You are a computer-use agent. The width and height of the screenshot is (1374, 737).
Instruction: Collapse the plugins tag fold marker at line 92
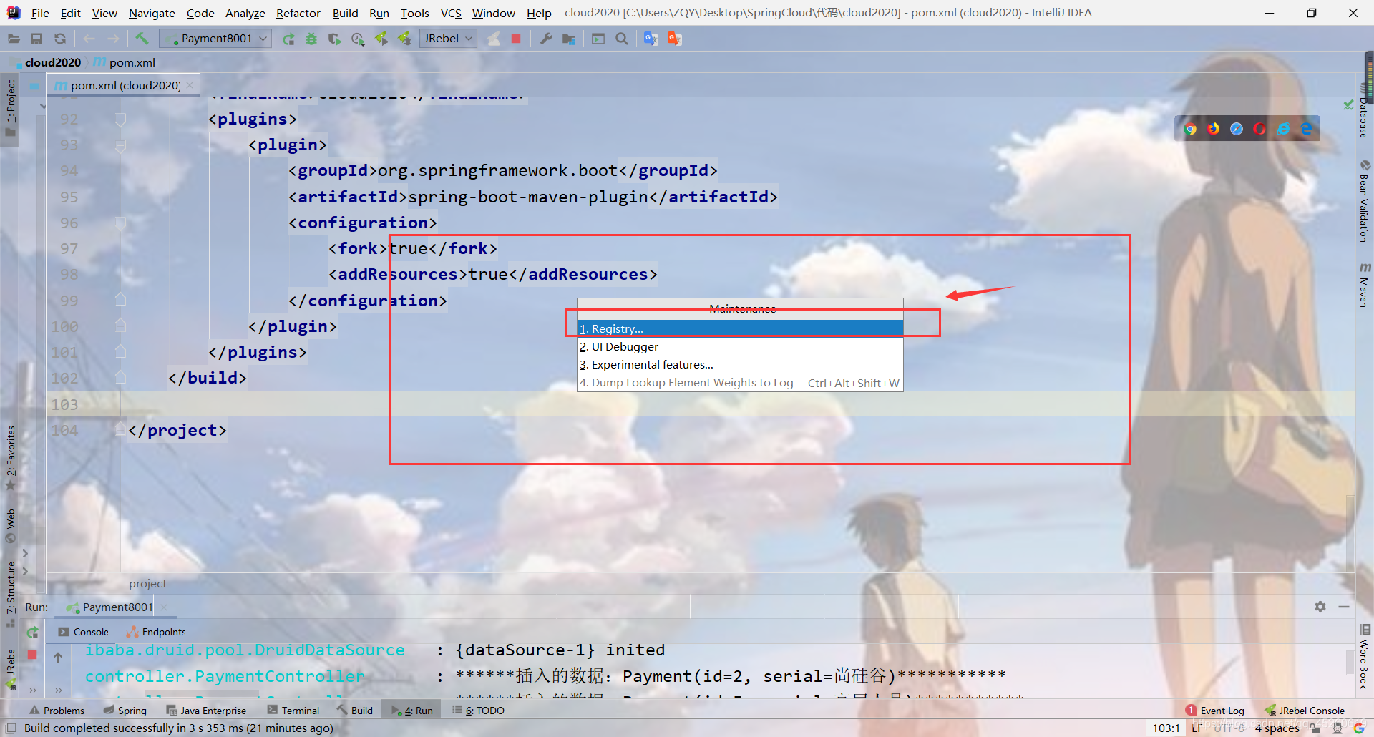(120, 119)
